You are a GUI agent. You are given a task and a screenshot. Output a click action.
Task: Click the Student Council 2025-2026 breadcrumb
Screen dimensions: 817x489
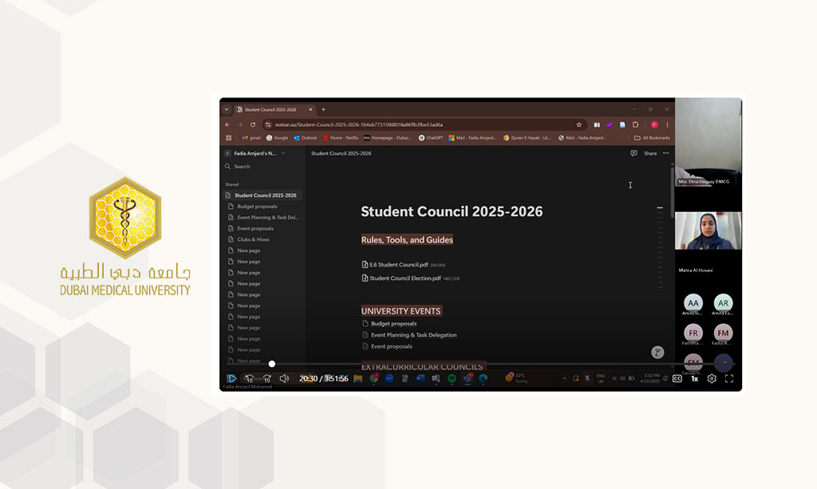coord(341,154)
